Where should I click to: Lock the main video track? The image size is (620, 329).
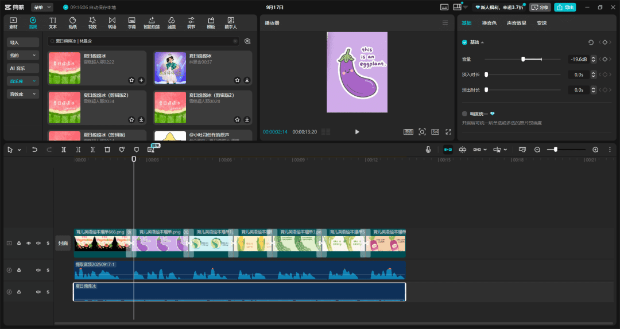tap(18, 243)
